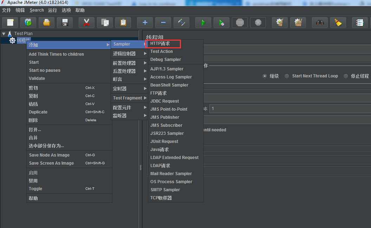Expand the 前置处理器 submenu

click(x=129, y=63)
